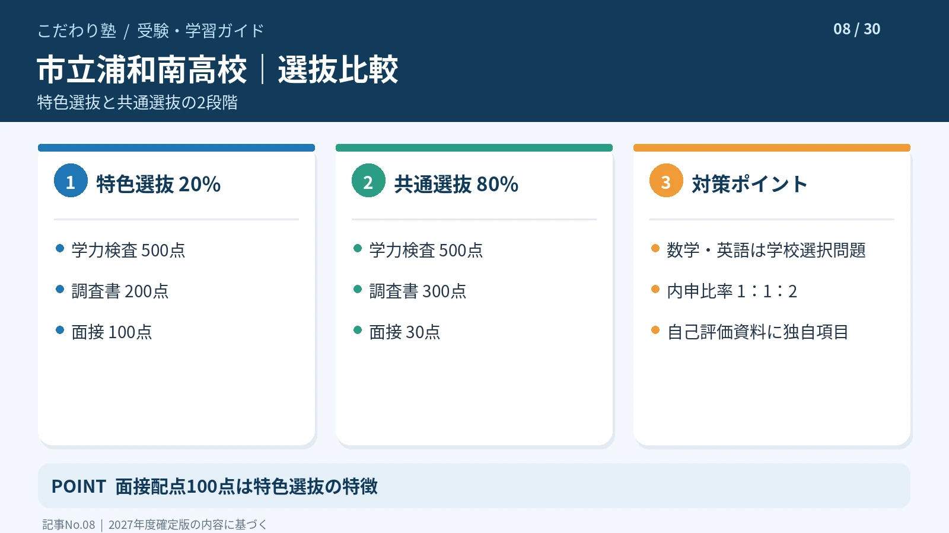Click 面接 100点 bullet item
Viewport: 949px width, 533px height.
[x=112, y=332]
